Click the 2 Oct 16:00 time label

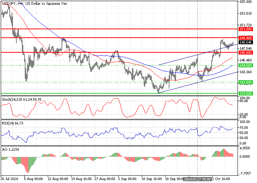221,179
